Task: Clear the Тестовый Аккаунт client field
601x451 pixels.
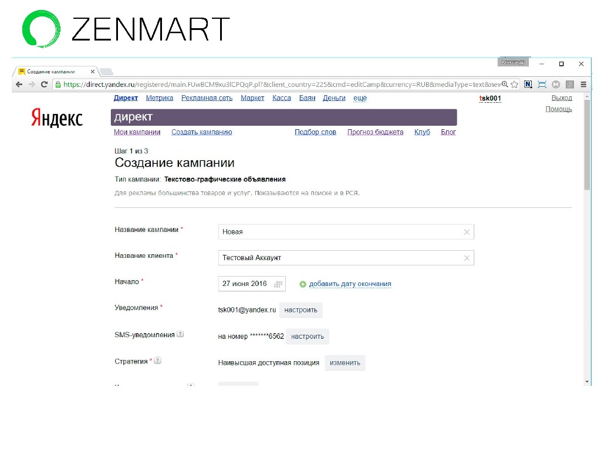Action: pyautogui.click(x=467, y=258)
